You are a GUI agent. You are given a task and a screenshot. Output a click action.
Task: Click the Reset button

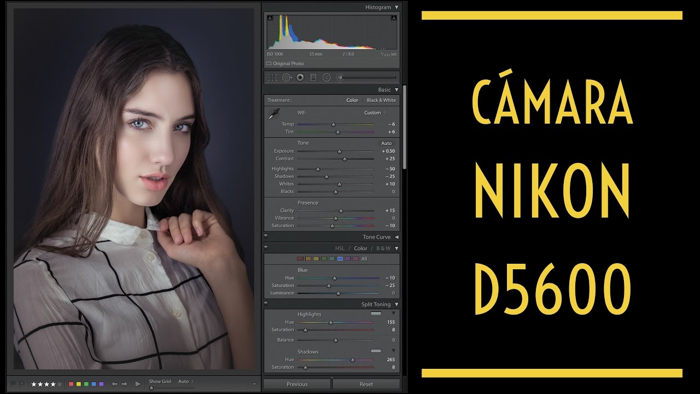366,384
